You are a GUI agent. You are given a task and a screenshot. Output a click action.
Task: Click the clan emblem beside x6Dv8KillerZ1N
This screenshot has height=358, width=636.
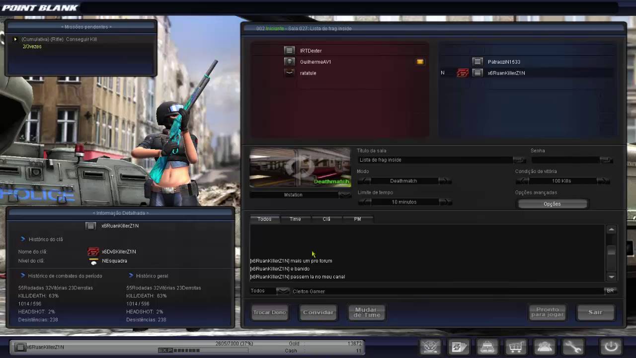pyautogui.click(x=93, y=252)
